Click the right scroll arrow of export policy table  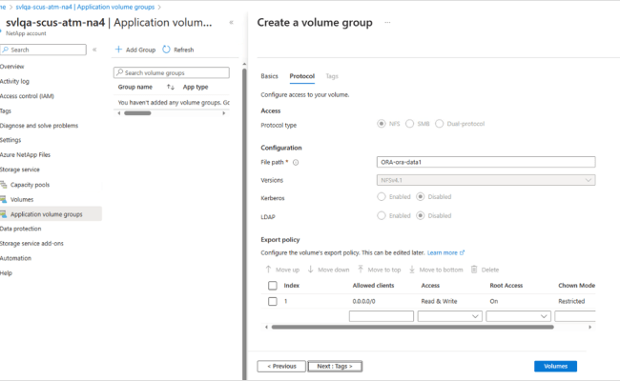tap(589, 327)
